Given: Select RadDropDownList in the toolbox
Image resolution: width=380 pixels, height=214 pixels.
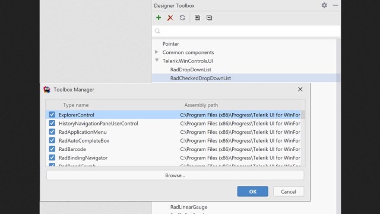Looking at the screenshot, I should tap(191, 70).
